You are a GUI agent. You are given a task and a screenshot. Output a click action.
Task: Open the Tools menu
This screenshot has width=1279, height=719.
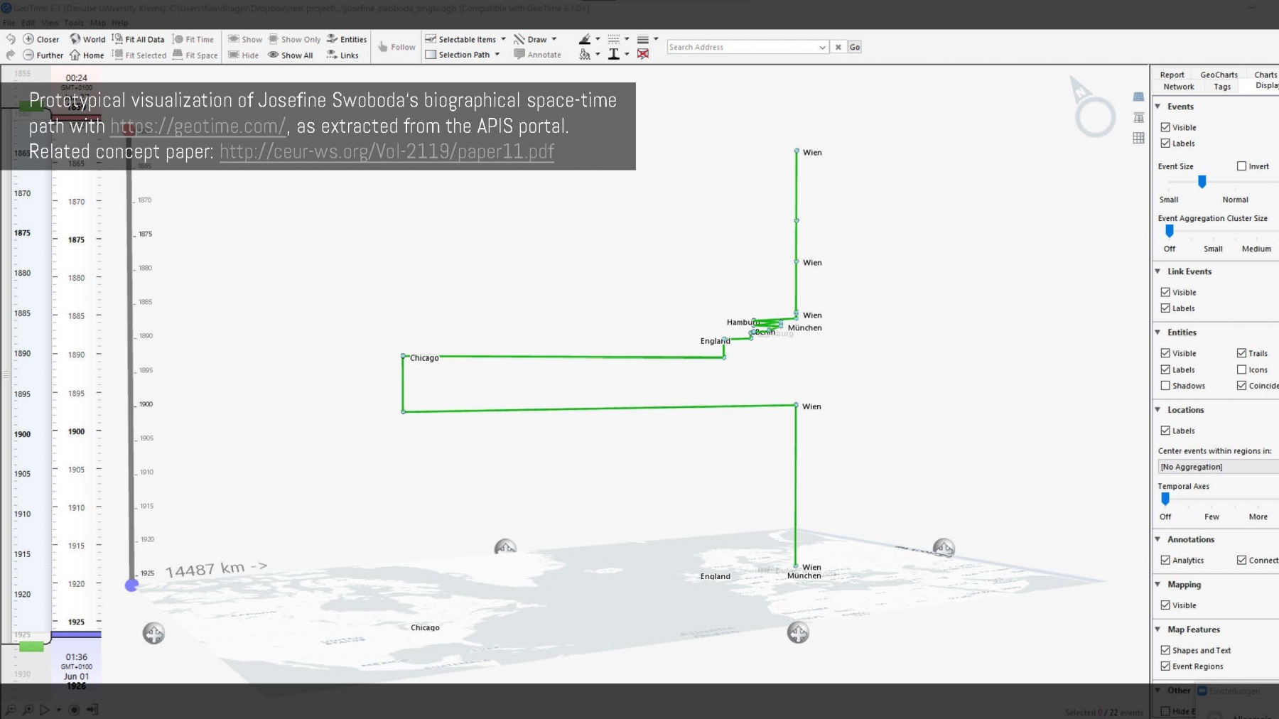tap(74, 23)
